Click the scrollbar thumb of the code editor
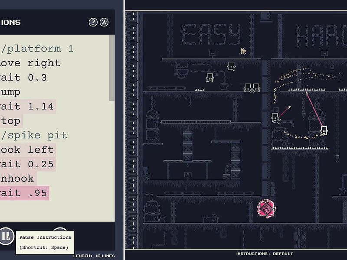Screen dimensions: 347x260 click(x=112, y=68)
